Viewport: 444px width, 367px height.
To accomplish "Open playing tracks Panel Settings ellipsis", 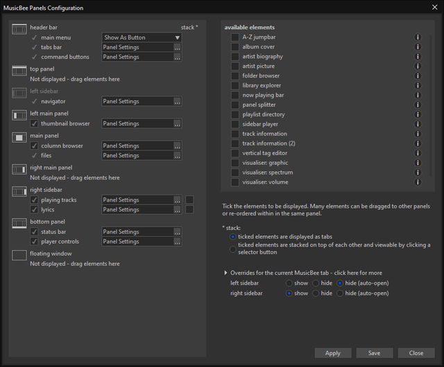I will pos(178,200).
